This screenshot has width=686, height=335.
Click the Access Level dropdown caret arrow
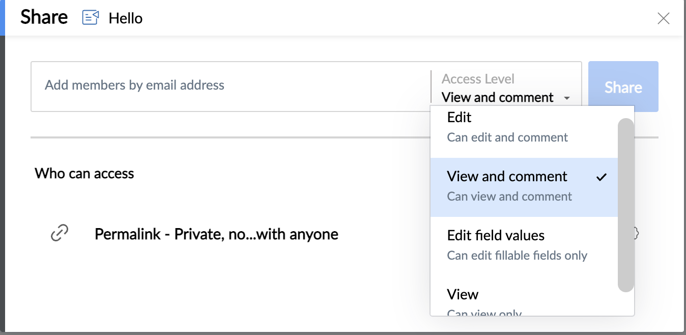567,98
